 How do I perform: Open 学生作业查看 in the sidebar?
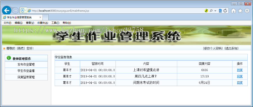[x=26, y=71]
